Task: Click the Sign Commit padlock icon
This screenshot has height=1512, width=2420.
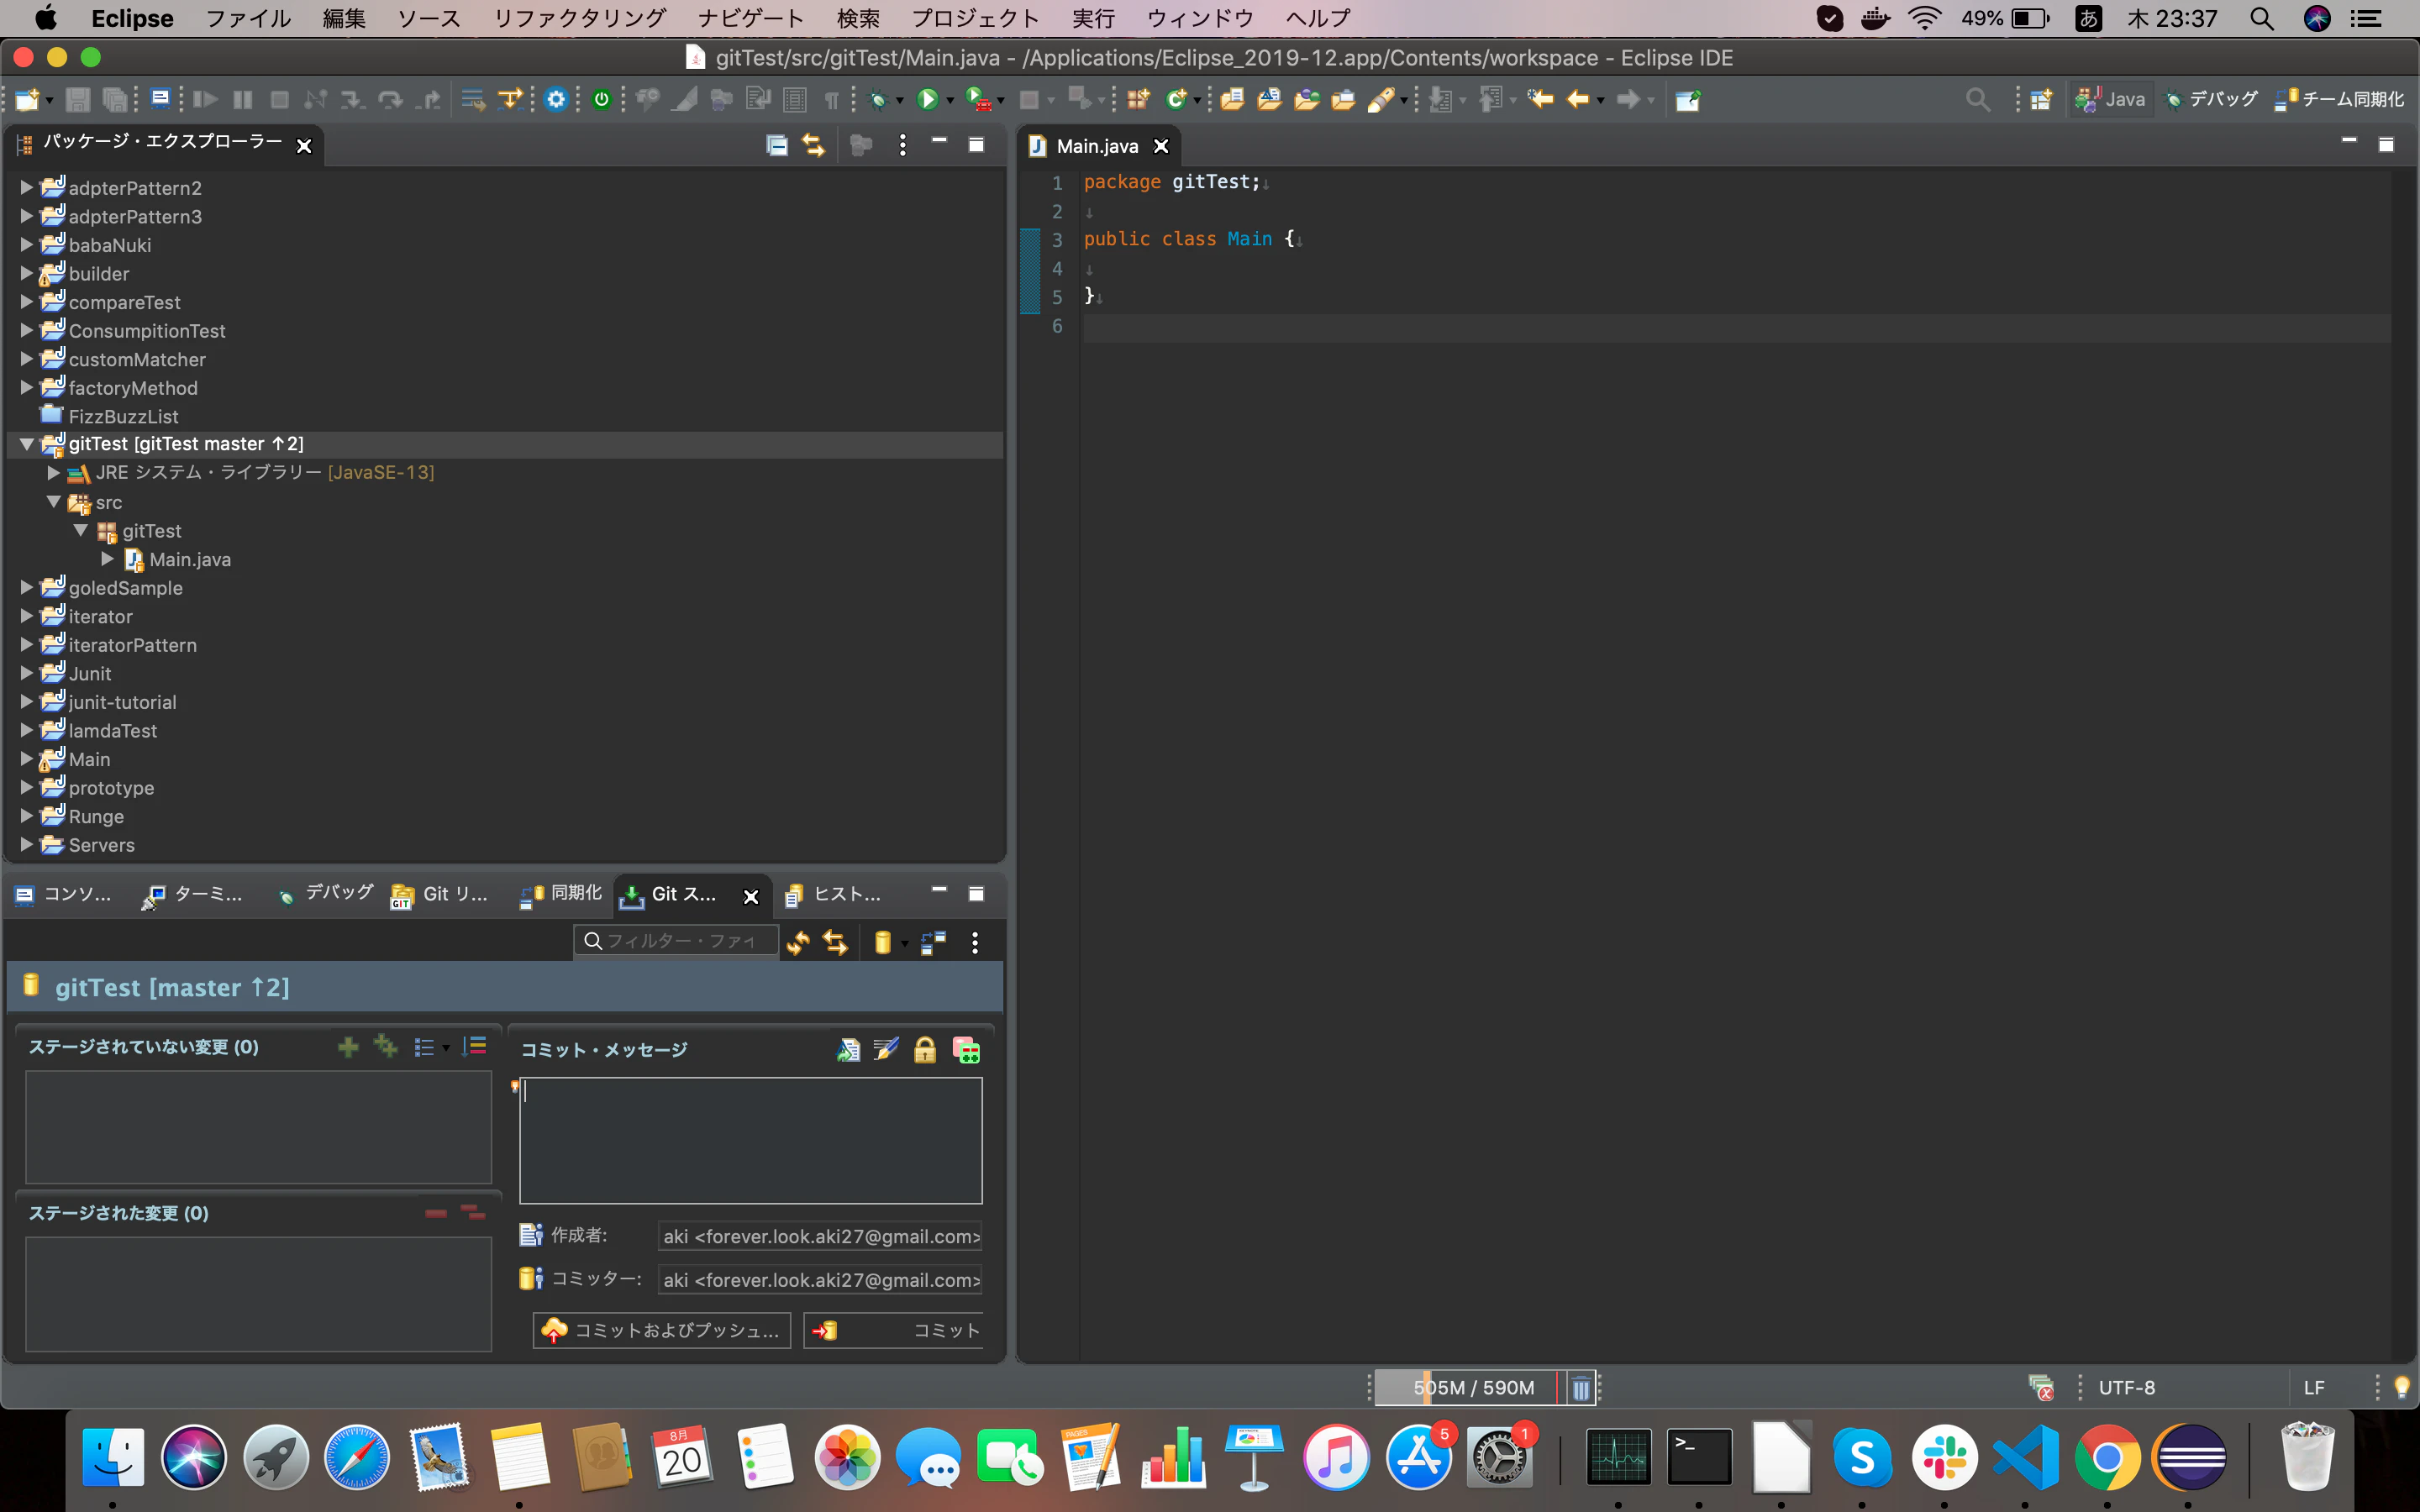Action: (x=925, y=1049)
